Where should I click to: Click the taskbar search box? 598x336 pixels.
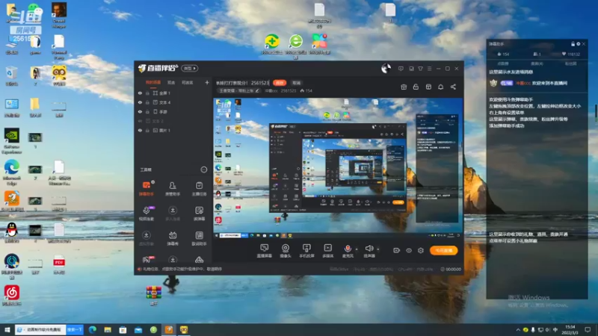click(41, 329)
